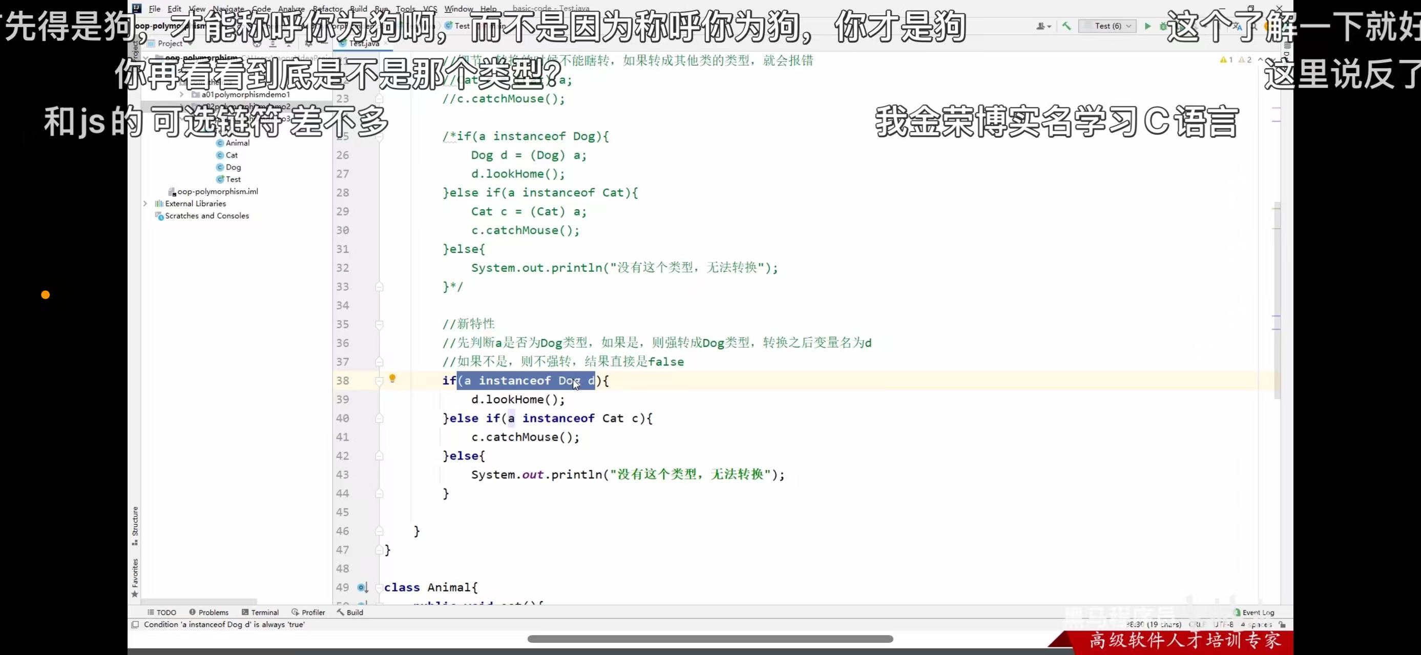Open the Project view dropdown

tap(170, 43)
